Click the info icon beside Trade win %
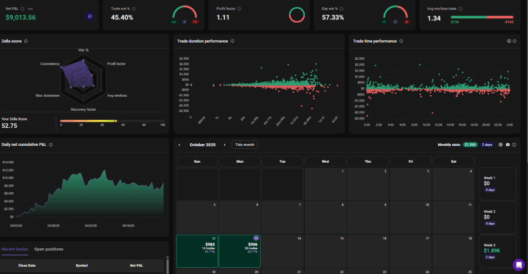Image resolution: width=528 pixels, height=274 pixels. pyautogui.click(x=137, y=9)
